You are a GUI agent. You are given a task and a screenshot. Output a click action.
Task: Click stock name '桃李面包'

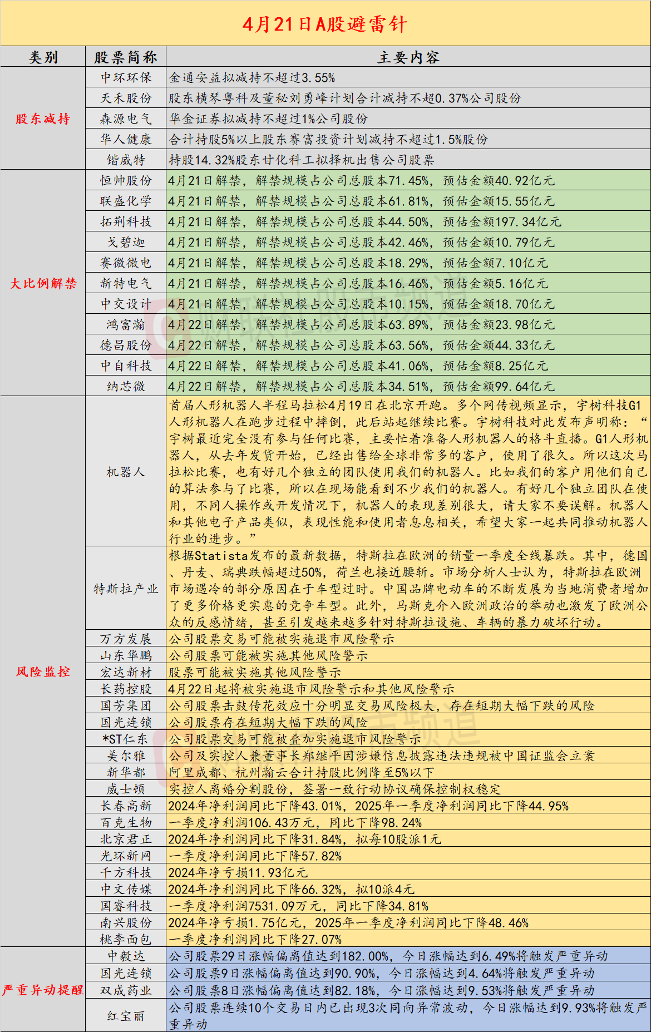click(x=126, y=939)
